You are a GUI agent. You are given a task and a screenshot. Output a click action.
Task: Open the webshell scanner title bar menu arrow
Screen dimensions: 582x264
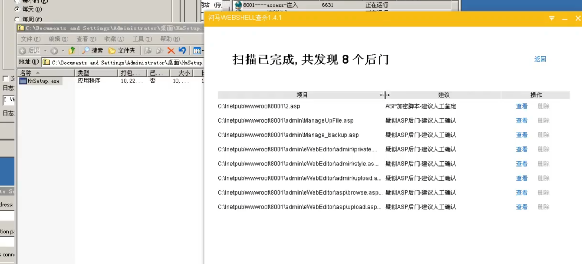[551, 18]
